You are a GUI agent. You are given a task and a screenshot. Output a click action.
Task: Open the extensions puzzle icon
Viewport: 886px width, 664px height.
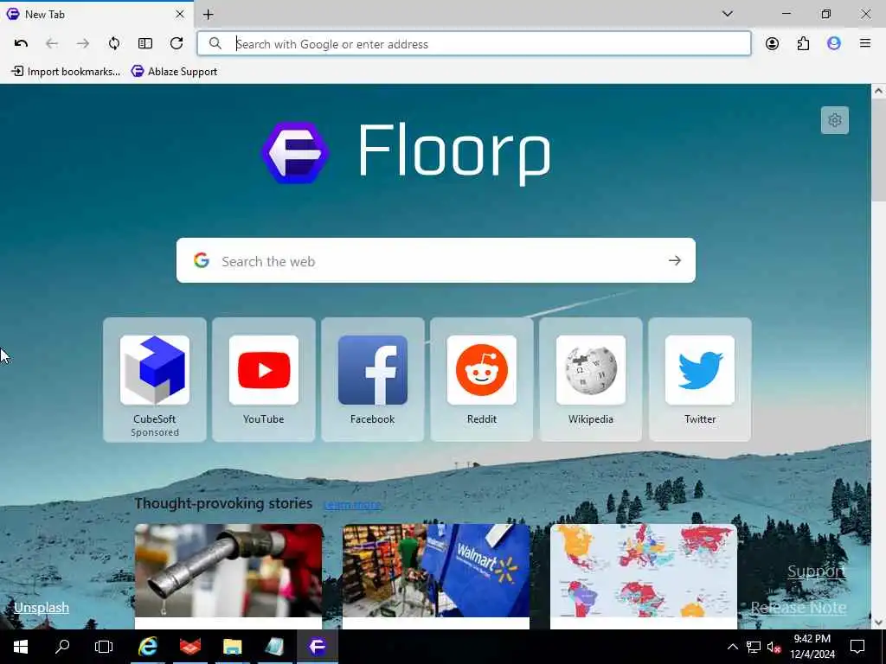click(803, 43)
